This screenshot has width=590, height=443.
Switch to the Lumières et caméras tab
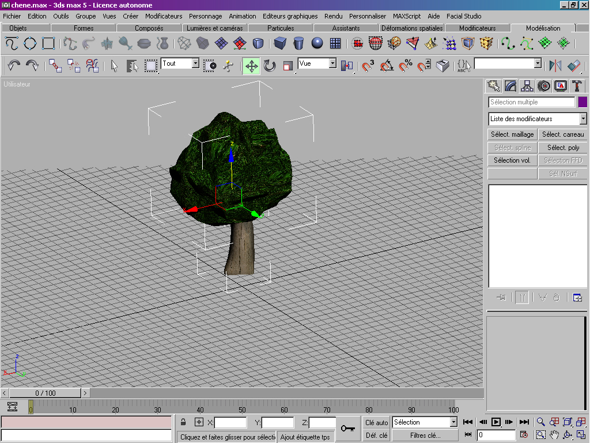tap(215, 28)
